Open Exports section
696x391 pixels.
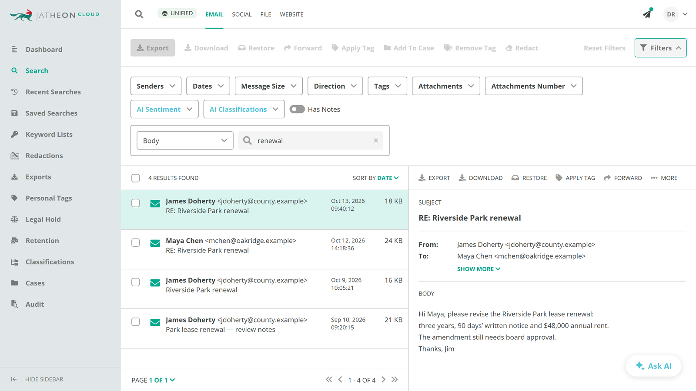38,177
